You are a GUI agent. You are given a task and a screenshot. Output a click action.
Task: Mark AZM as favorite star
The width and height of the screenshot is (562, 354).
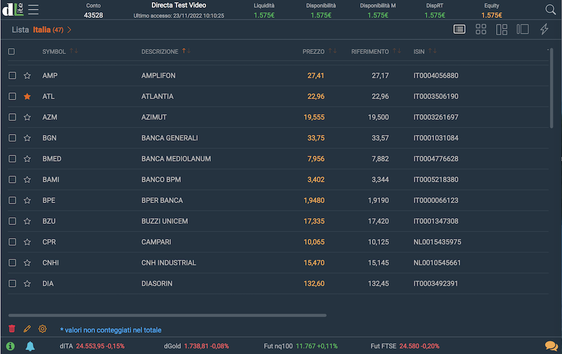coord(27,118)
